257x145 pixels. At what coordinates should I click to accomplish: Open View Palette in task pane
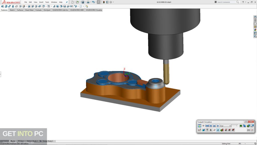point(255,27)
